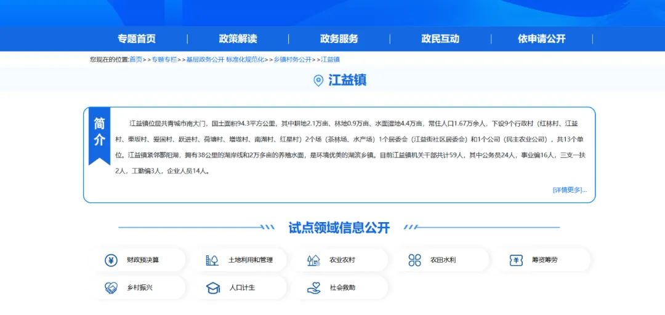Click the 人口计生 graduation cap icon
The height and width of the screenshot is (315, 665).
click(212, 287)
